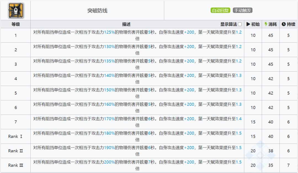Click the blue 1.4 value in level 7
This screenshot has height=173, width=298.
(238, 119)
